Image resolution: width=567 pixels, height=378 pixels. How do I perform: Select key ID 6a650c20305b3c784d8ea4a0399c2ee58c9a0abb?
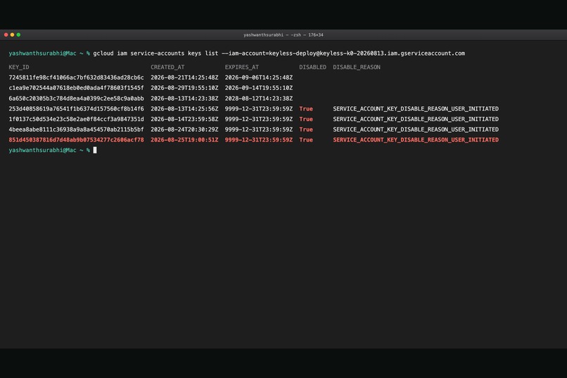[76, 99]
